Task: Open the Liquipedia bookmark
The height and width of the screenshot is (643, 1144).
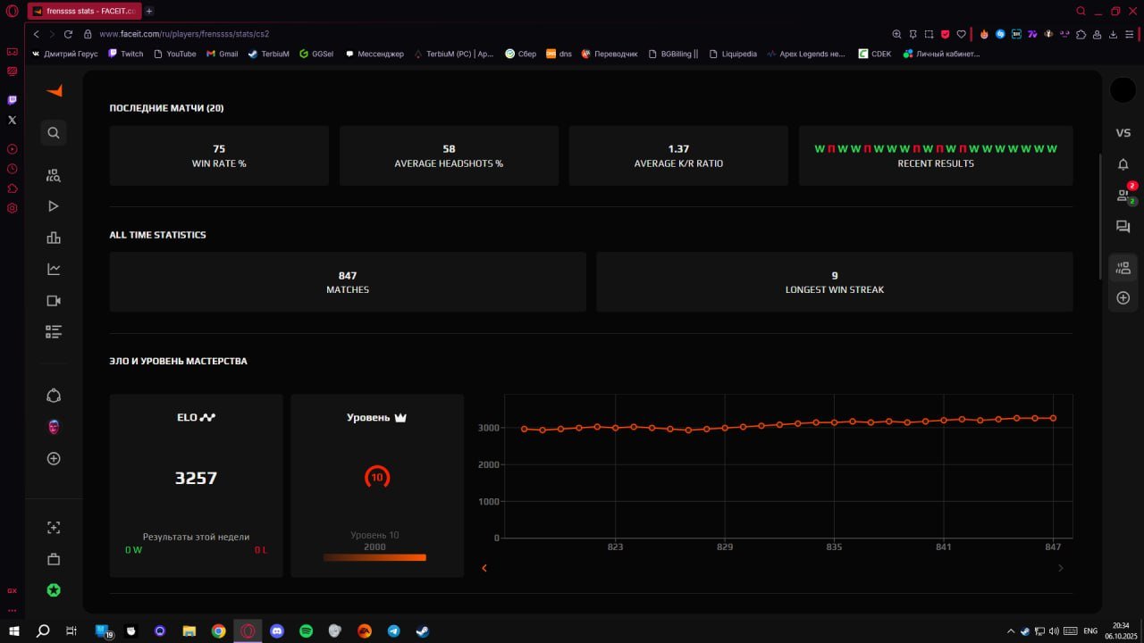Action: 733,54
